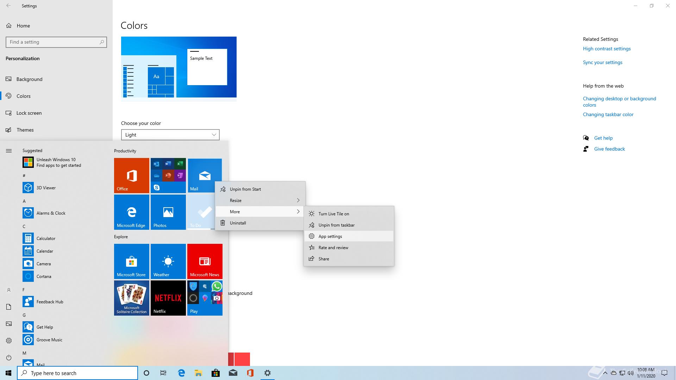Image resolution: width=676 pixels, height=380 pixels.
Task: Open the Windows Start button
Action: pyautogui.click(x=8, y=373)
